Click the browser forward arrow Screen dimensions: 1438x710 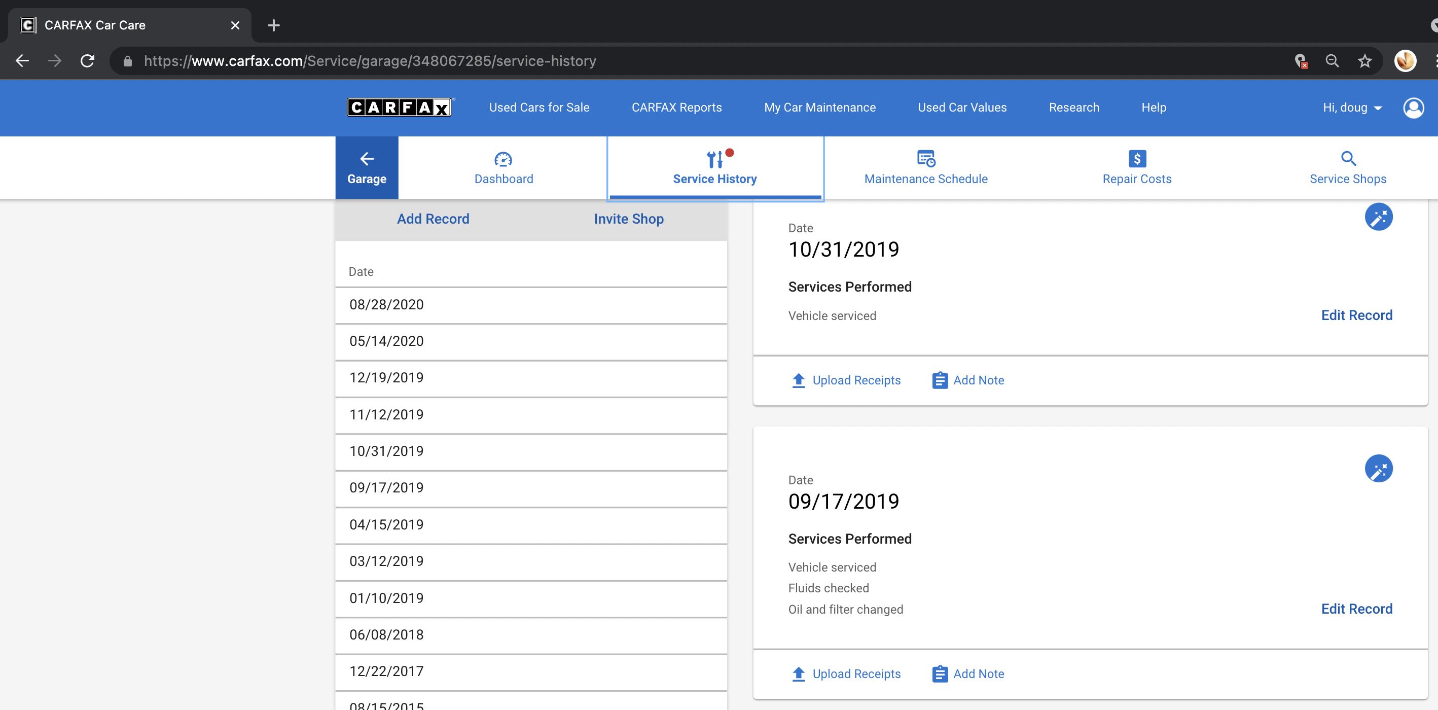(55, 61)
